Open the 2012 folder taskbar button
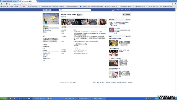The image size is (177, 100). (54, 99)
